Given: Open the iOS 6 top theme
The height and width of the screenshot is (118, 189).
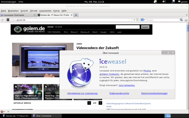Looking at the screenshot, I should click(112, 32).
